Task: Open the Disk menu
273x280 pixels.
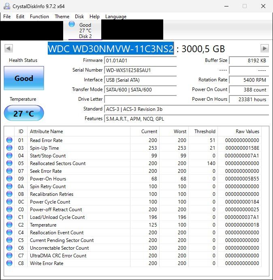Action: point(79,17)
